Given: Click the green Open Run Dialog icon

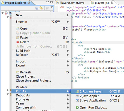Looking at the screenshot, I should [x=77, y=108].
